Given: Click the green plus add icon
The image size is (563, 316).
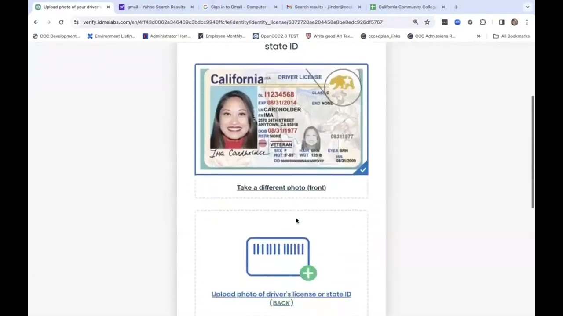Looking at the screenshot, I should [308, 273].
